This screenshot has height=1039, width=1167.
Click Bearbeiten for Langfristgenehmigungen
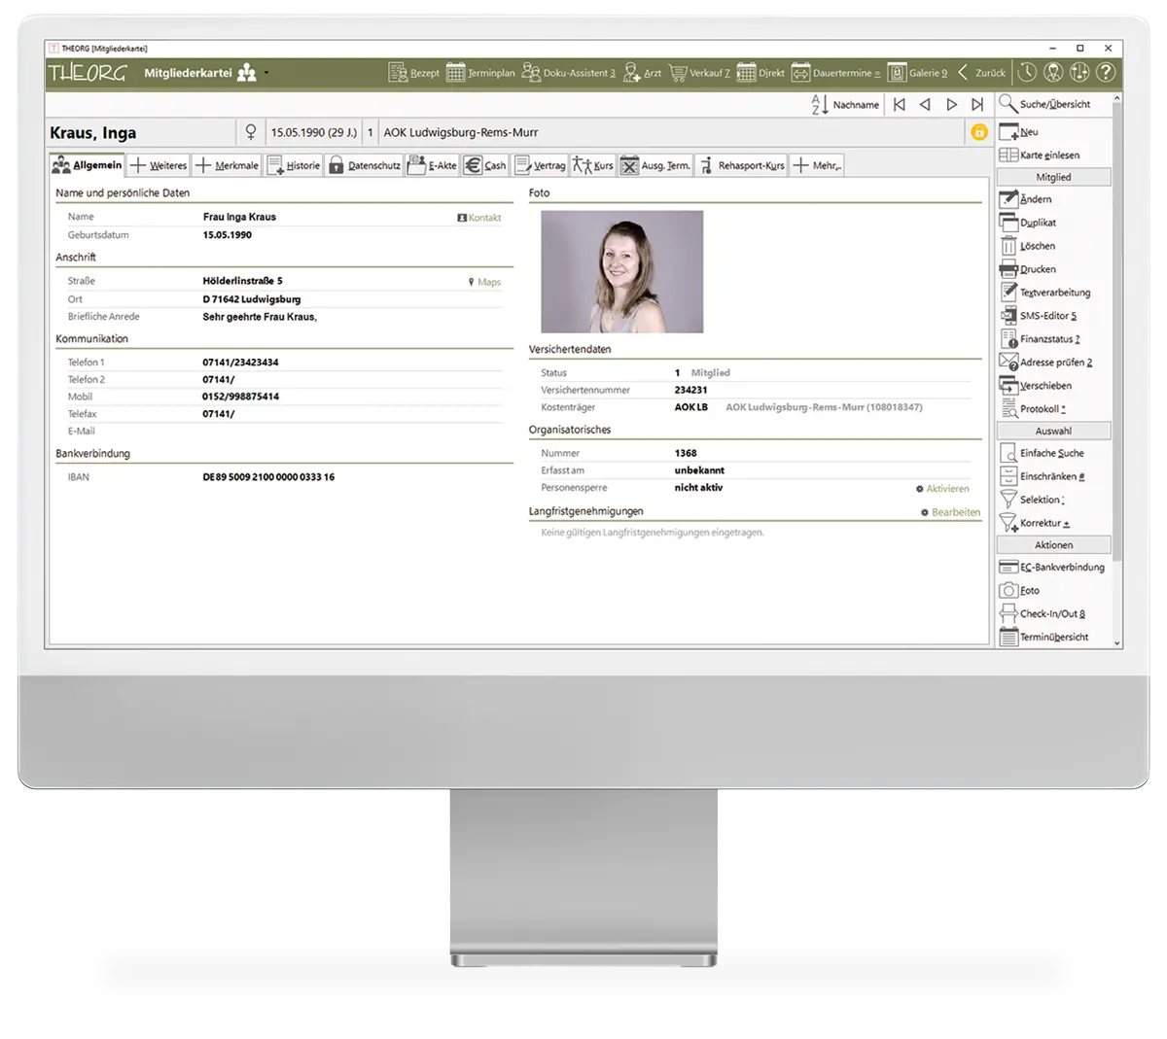(x=950, y=512)
